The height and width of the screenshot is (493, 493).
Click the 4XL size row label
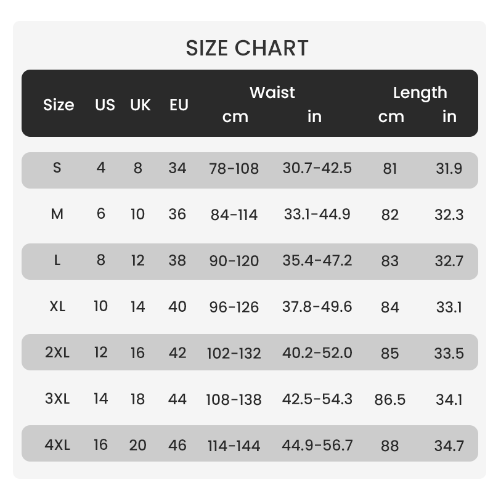57,445
